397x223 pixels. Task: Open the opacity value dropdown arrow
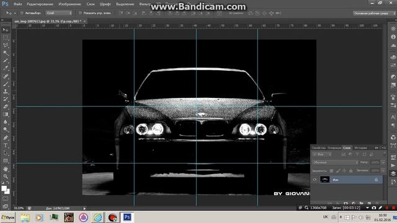pos(383,162)
